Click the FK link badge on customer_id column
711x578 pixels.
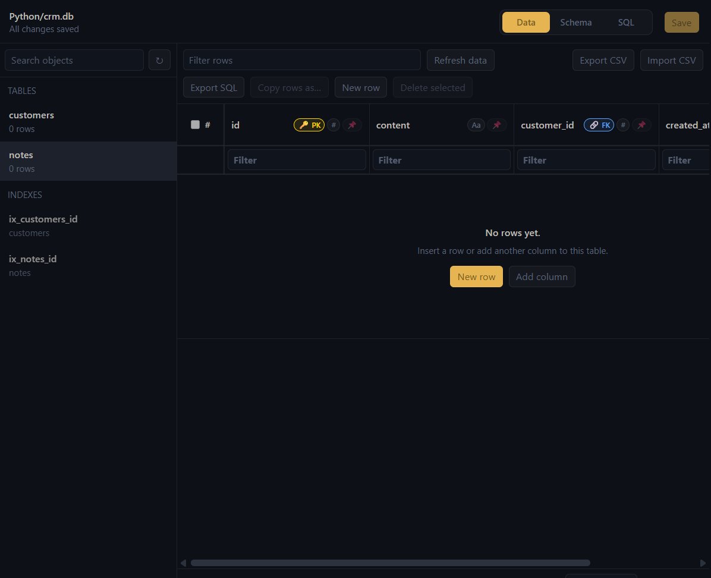click(x=599, y=125)
